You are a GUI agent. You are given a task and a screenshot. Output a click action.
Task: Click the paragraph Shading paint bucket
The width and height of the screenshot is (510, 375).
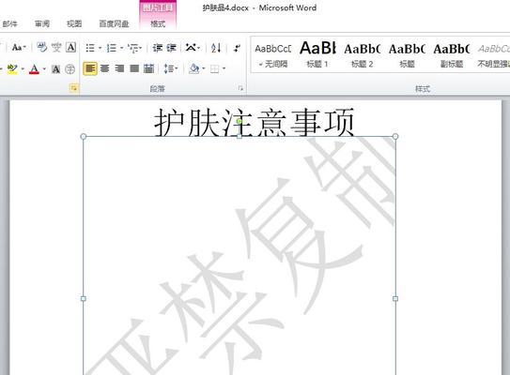pos(194,68)
